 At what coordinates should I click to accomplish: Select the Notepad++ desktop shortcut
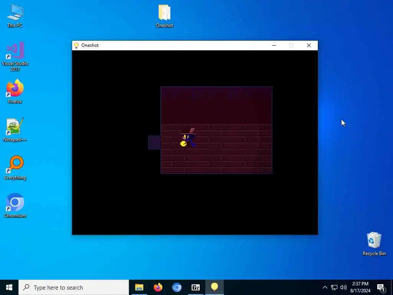[15, 130]
